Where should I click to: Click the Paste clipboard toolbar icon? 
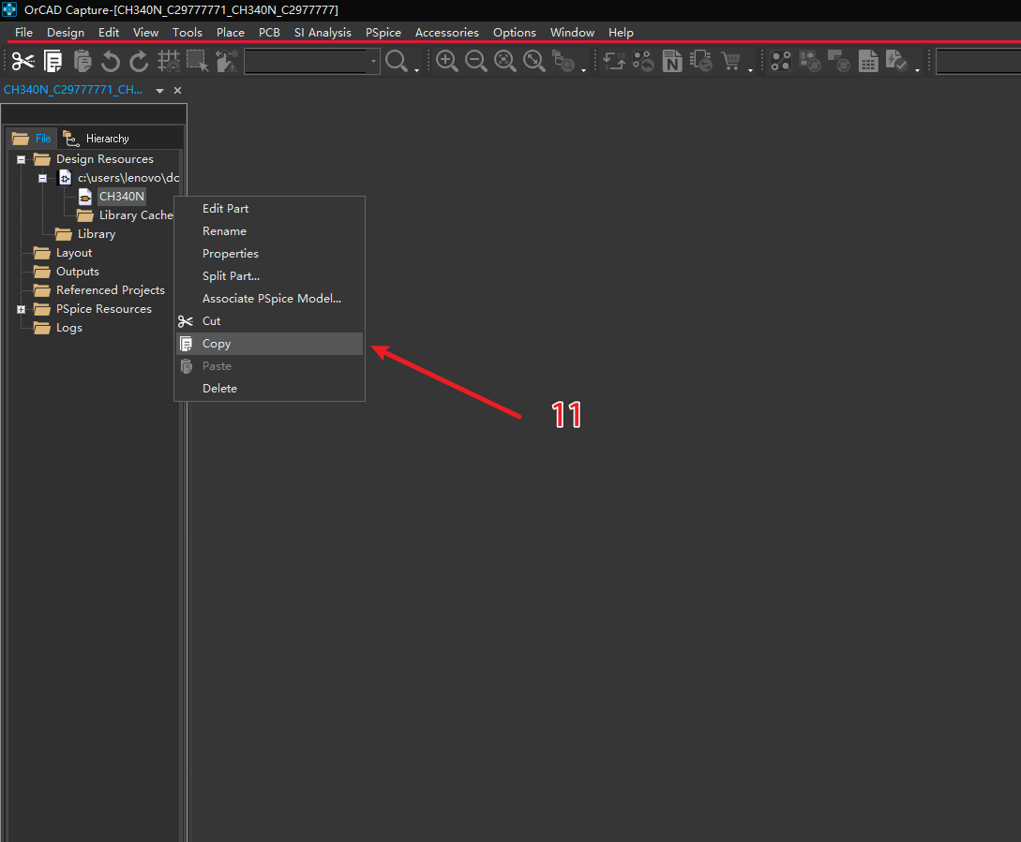[83, 61]
